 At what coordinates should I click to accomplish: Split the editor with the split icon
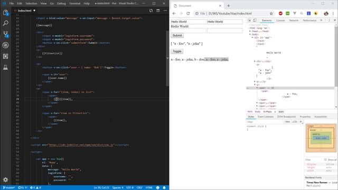click(x=158, y=11)
